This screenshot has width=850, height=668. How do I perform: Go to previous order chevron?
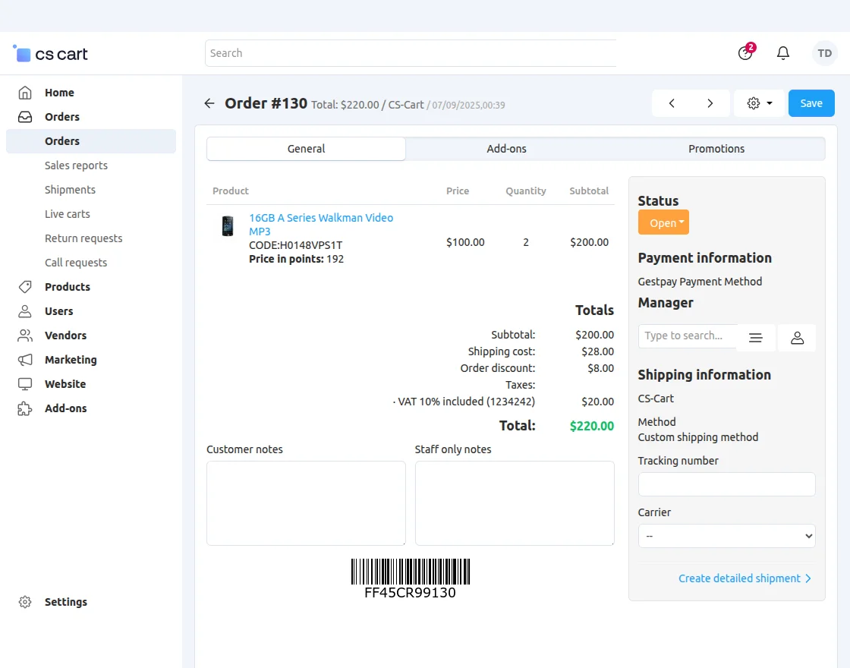coord(672,103)
